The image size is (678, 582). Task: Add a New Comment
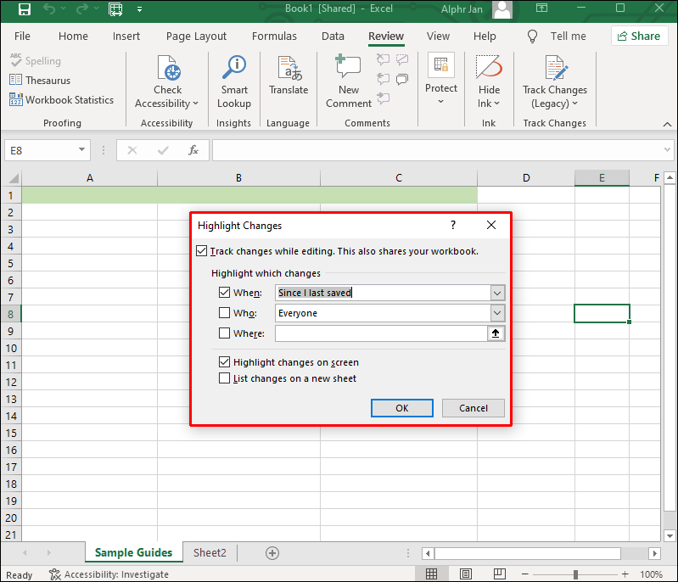(349, 81)
